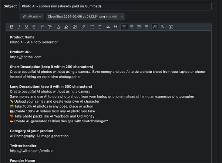Open the background highlight color picker

click(66, 27)
